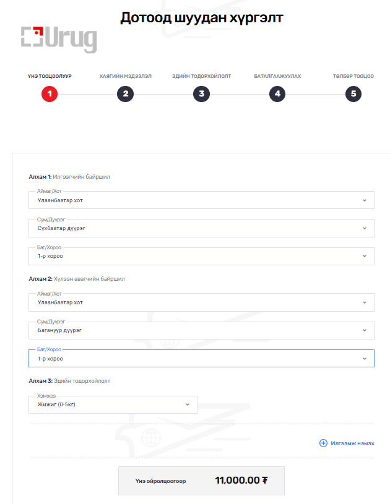Go to step 3 circle

point(201,94)
